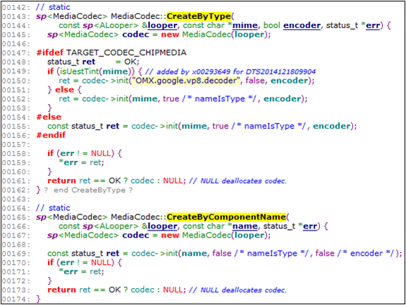
Task: Click line number 00161
Action: pyautogui.click(x=16, y=181)
